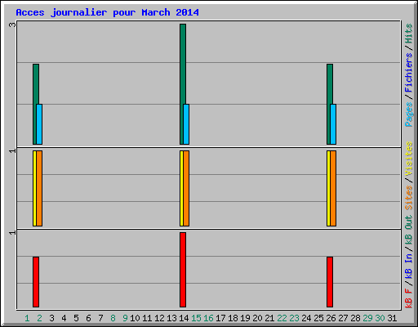Click day 14 on the x-axis

[x=184, y=318]
